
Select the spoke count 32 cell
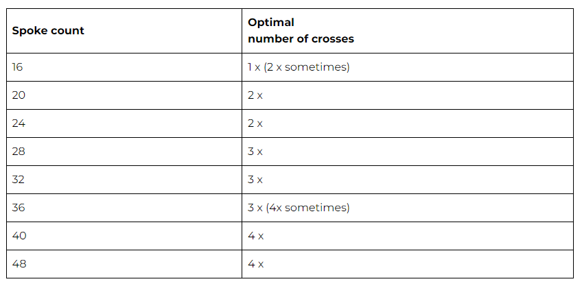124,180
